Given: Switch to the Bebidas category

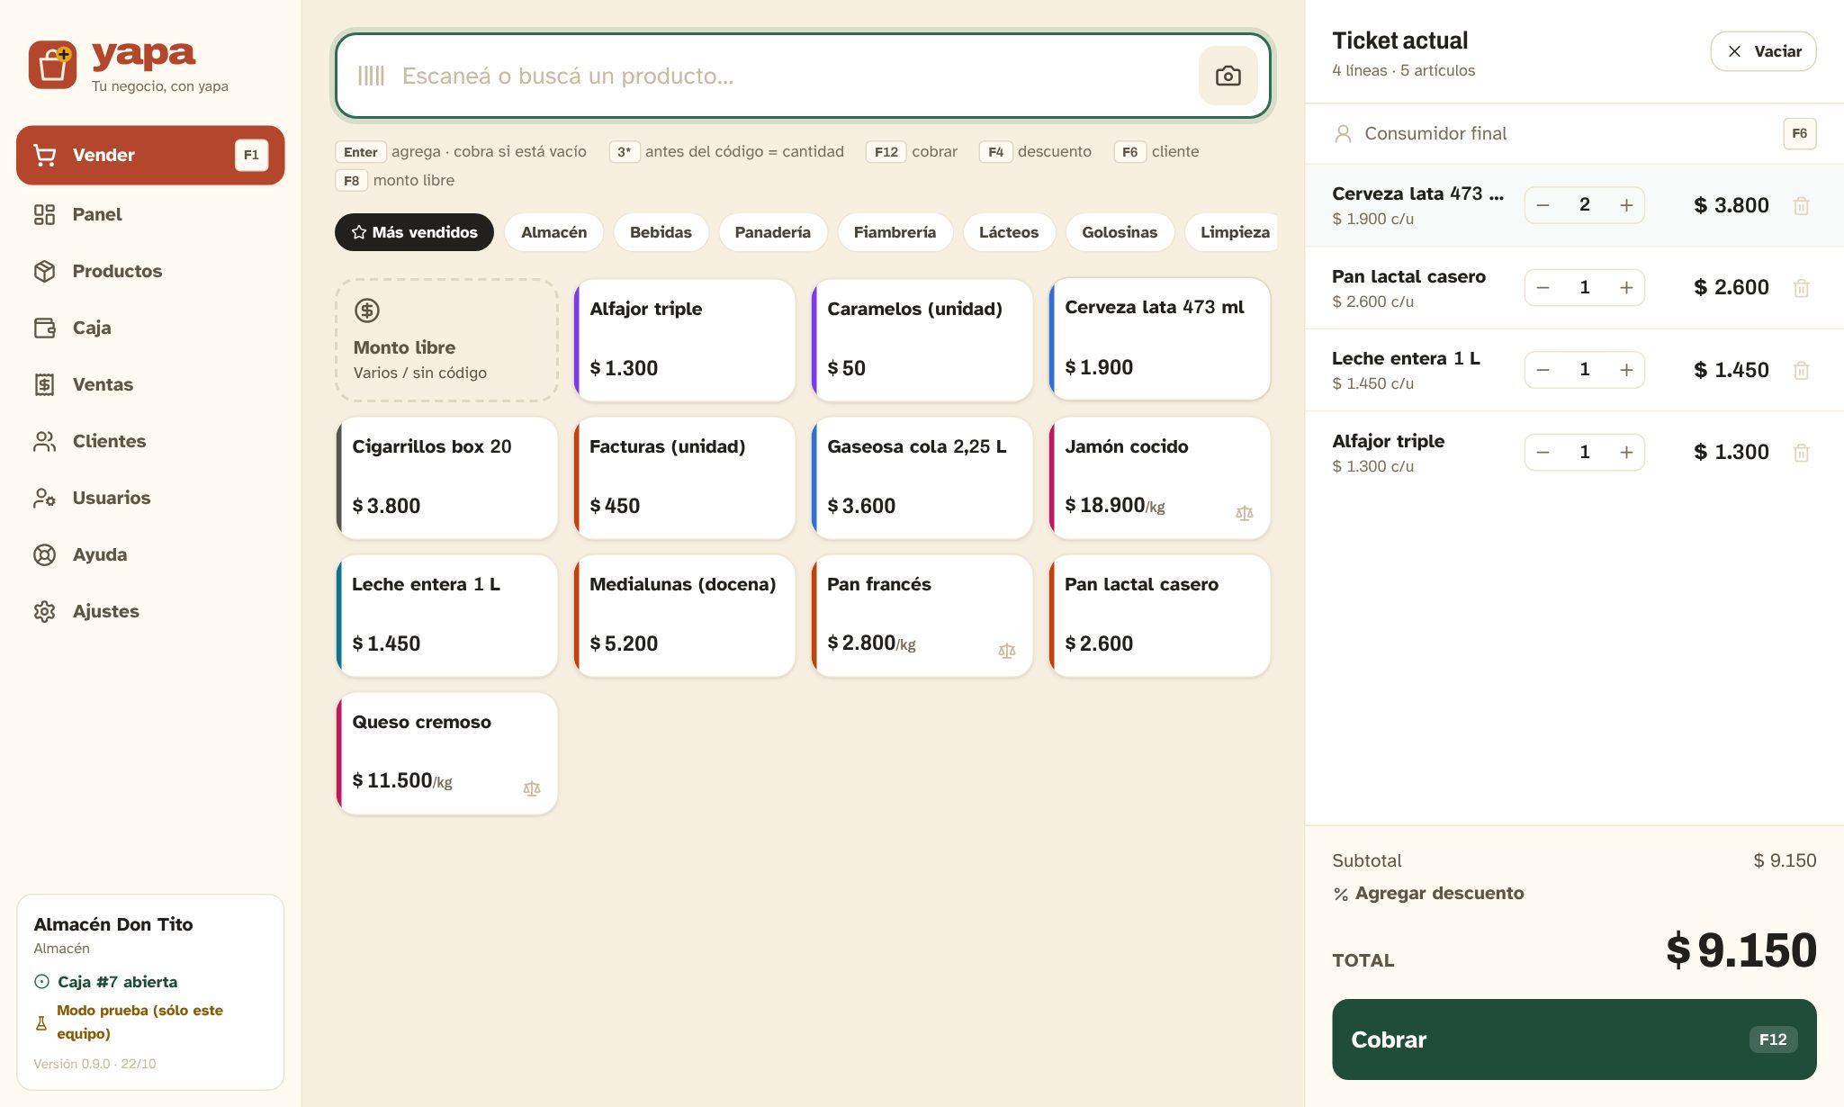Looking at the screenshot, I should coord(661,232).
